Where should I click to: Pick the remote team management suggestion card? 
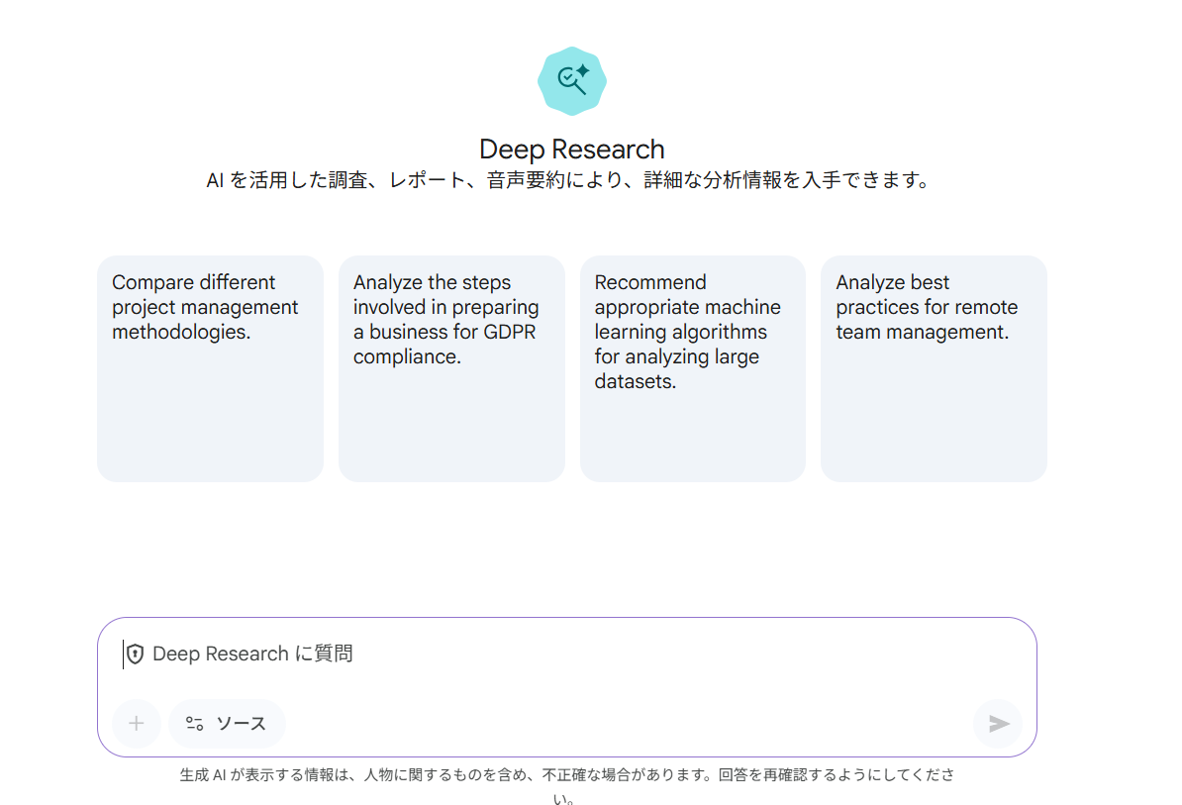934,368
